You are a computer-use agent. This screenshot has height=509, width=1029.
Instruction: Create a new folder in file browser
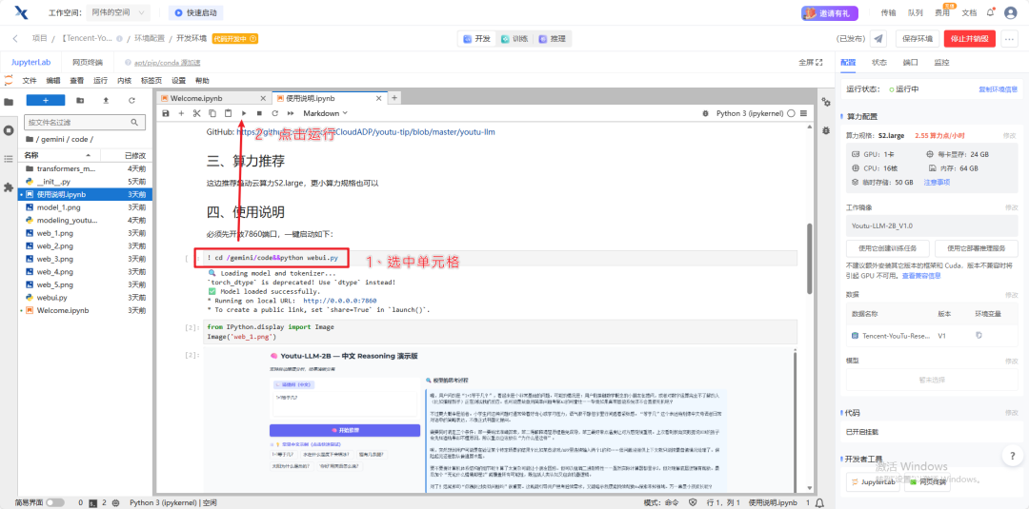click(80, 100)
